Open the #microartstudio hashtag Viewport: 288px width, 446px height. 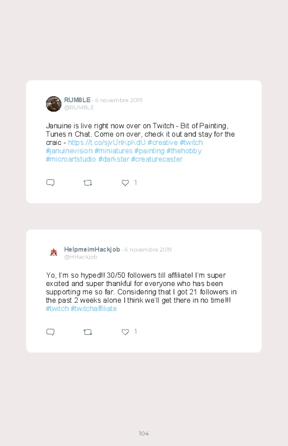click(x=71, y=159)
